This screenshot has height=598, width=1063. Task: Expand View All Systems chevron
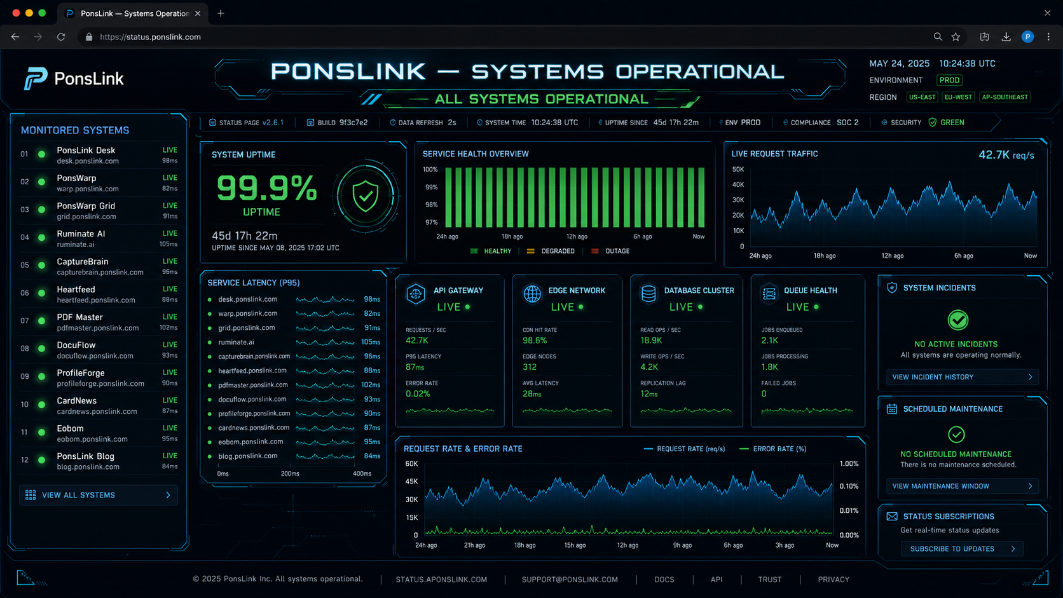tap(168, 495)
